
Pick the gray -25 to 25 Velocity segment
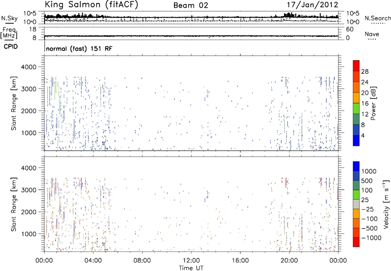(x=356, y=204)
